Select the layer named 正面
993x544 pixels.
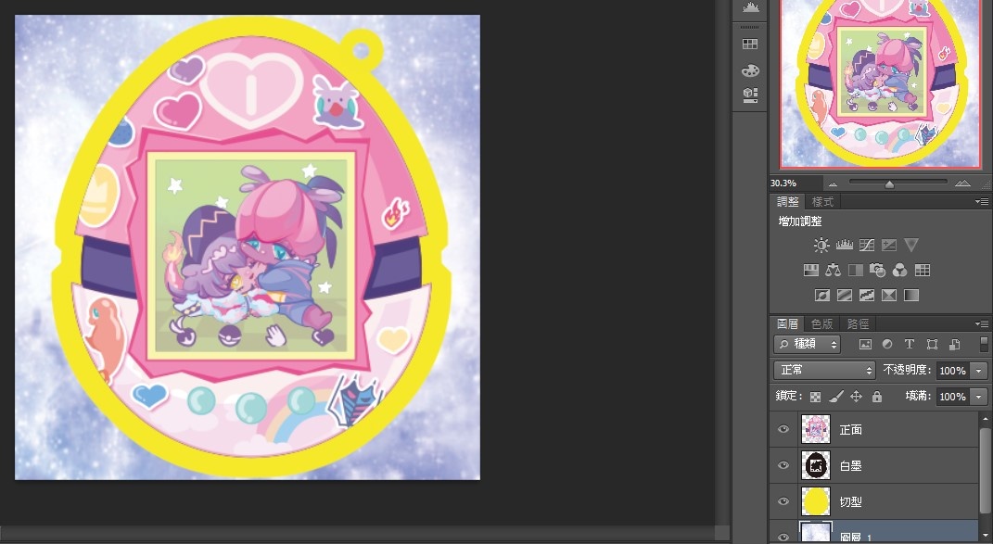(850, 430)
